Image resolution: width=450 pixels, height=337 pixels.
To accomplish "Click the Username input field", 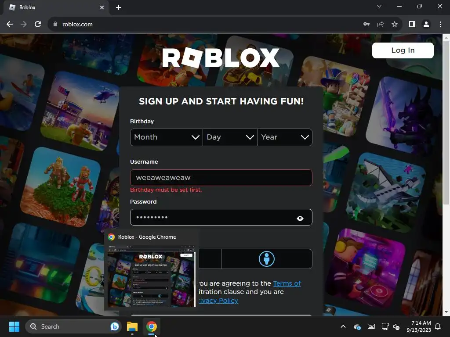I will [221, 178].
